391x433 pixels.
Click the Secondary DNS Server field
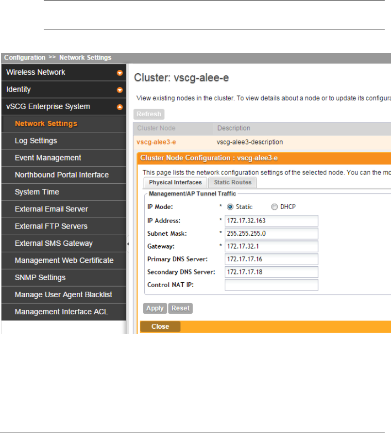coord(272,272)
